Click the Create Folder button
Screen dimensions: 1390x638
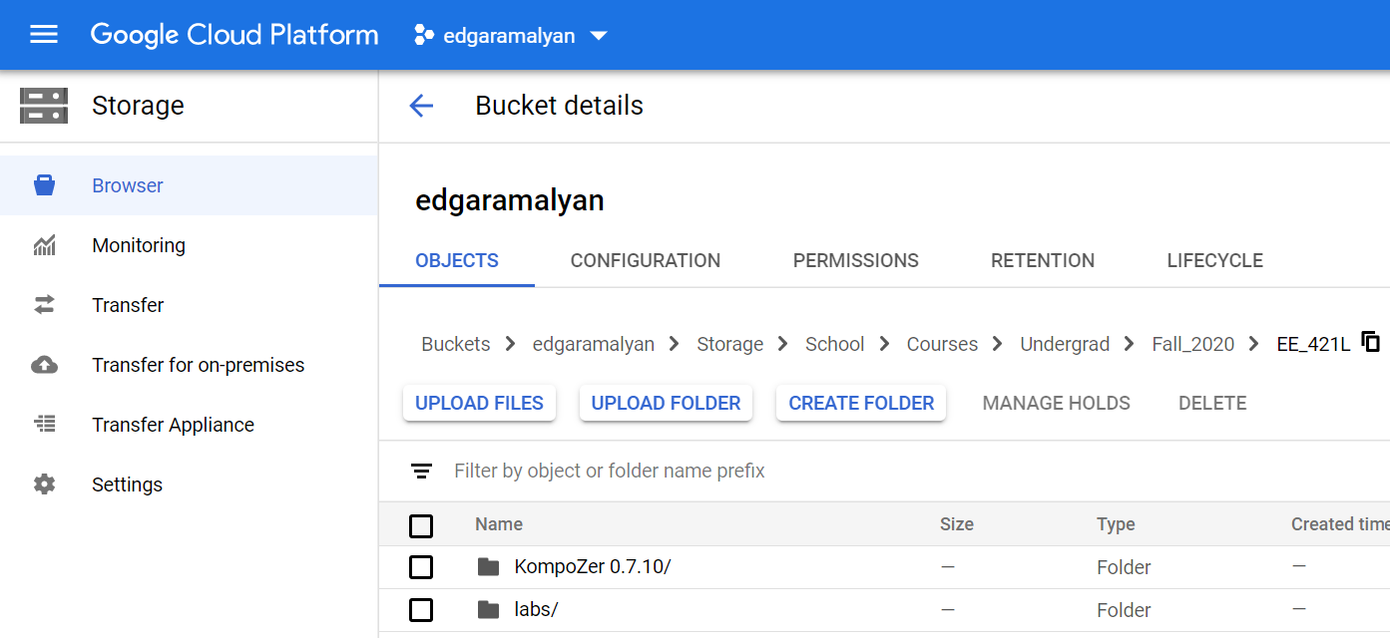point(861,403)
